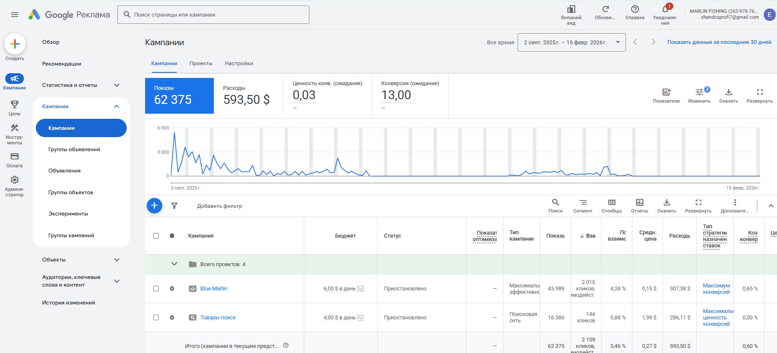Viewport: 777px width, 353px height.
Task: Open the Blue Marlin campaign link
Action: (x=214, y=289)
